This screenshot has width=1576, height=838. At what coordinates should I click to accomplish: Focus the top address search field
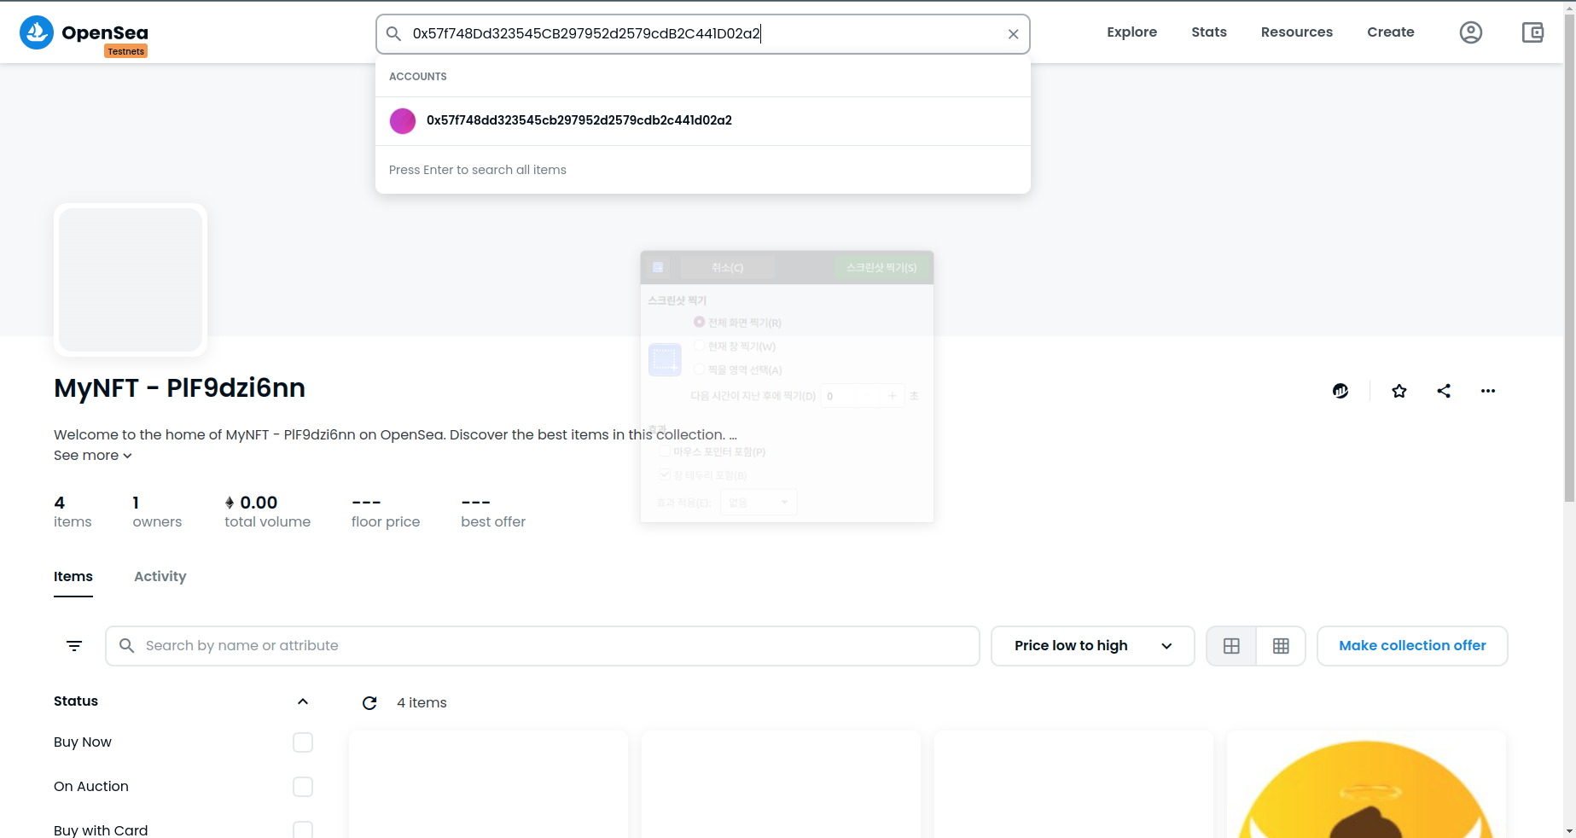pyautogui.click(x=703, y=34)
